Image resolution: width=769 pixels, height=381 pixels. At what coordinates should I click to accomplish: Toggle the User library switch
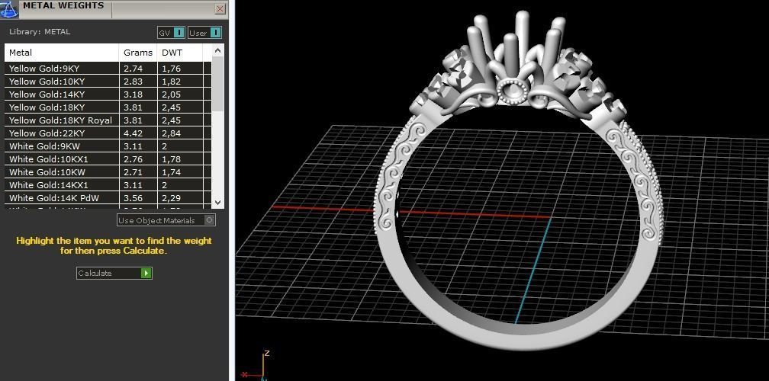click(x=205, y=33)
